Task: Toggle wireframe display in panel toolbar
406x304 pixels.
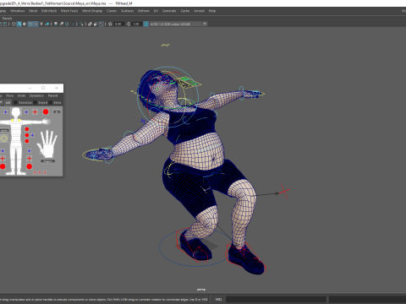Action: (14, 24)
